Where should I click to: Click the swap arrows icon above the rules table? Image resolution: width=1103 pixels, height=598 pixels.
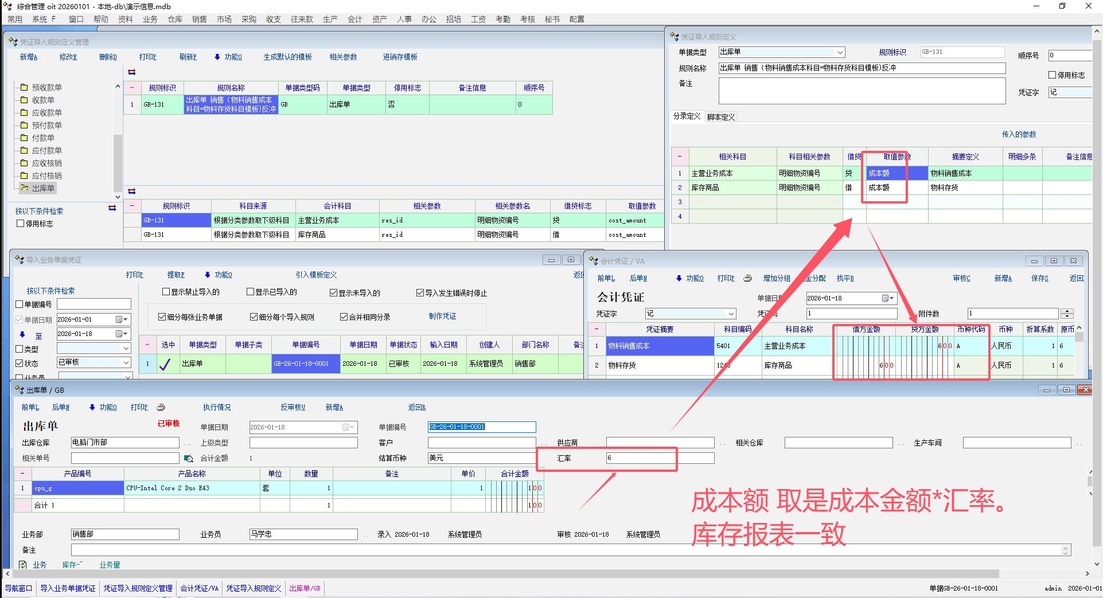click(132, 72)
